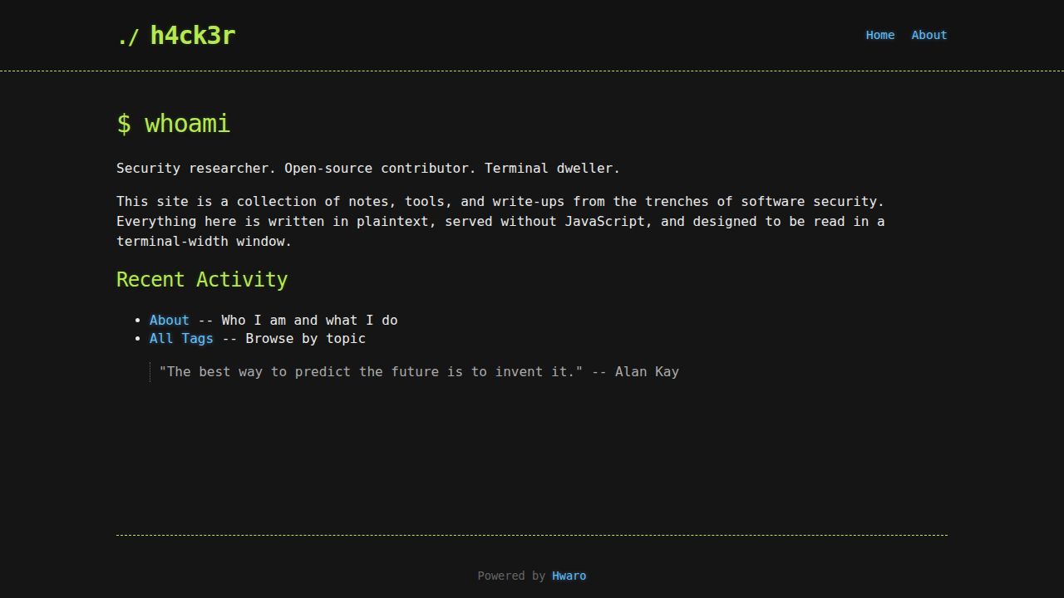Image resolution: width=1064 pixels, height=598 pixels.
Task: Click the blockquote's left border bar
Action: (150, 371)
